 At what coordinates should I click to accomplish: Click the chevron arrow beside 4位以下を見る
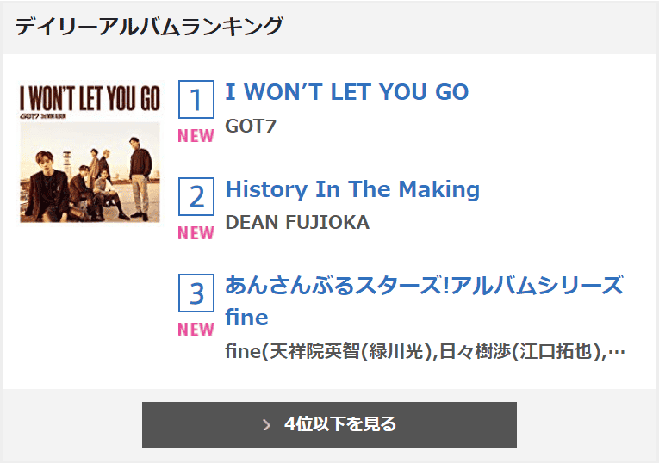(267, 425)
